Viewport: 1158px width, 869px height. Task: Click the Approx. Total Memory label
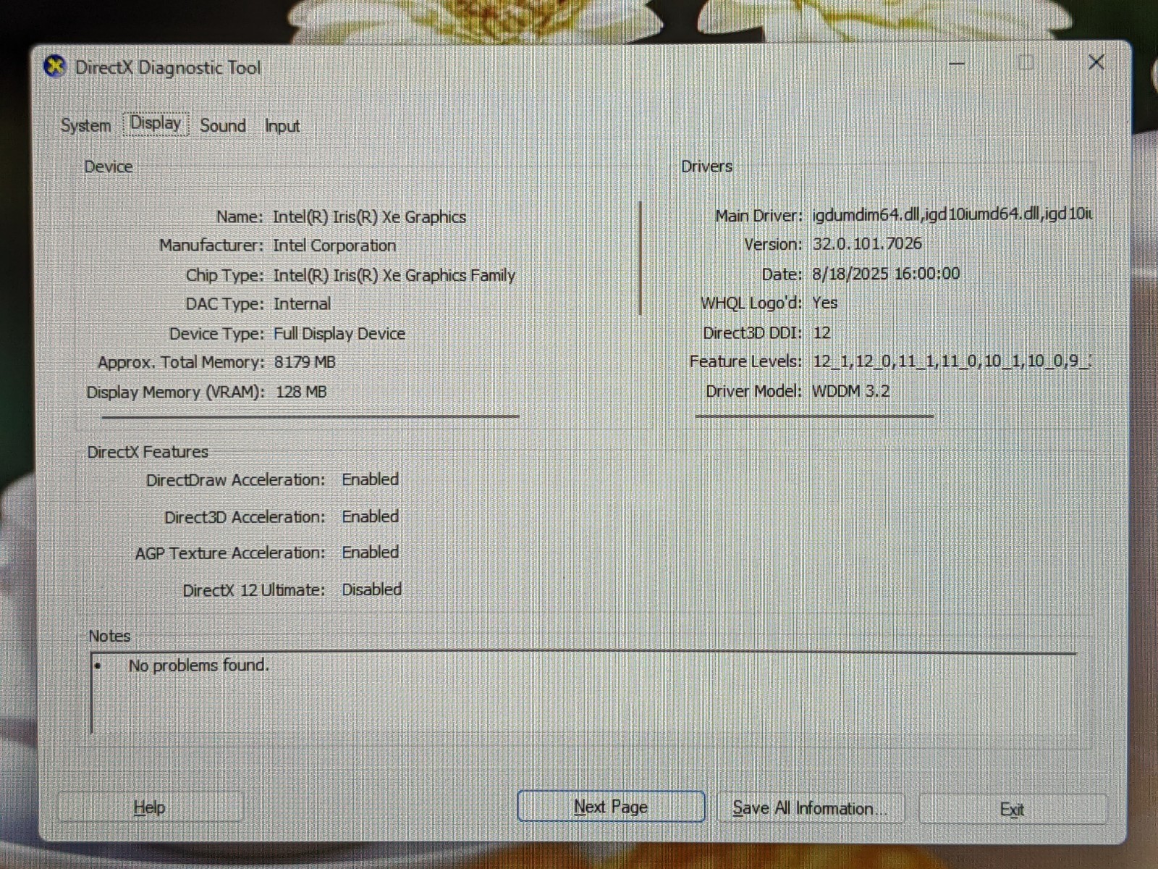pos(181,362)
